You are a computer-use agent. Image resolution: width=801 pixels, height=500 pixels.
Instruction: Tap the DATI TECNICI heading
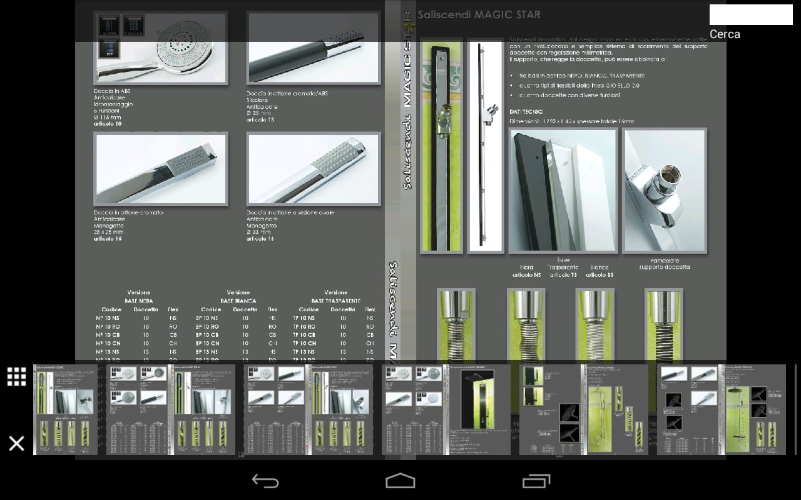tap(527, 111)
